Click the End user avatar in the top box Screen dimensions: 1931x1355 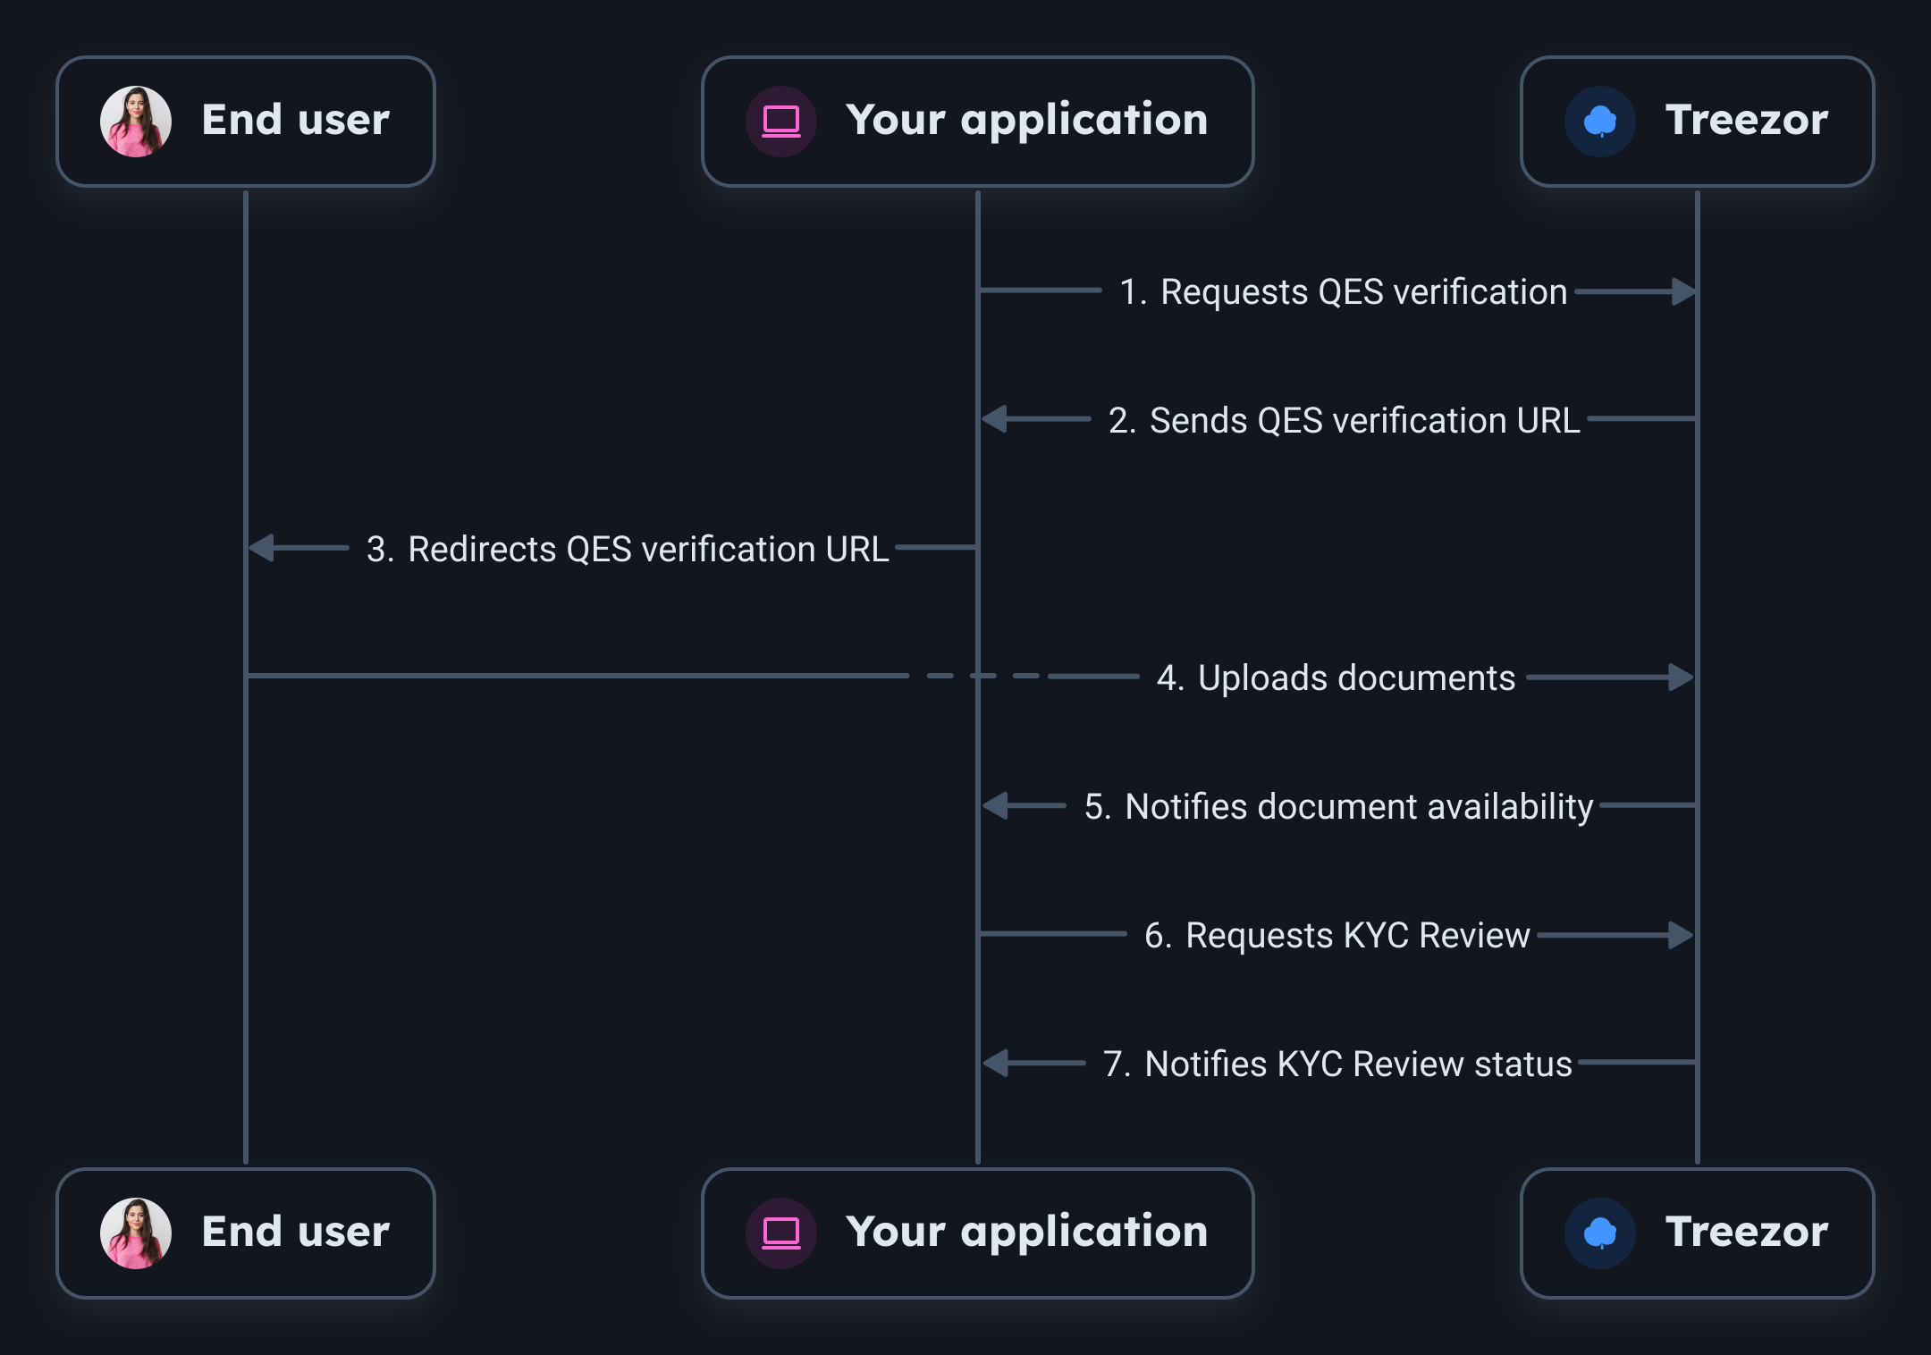click(136, 122)
